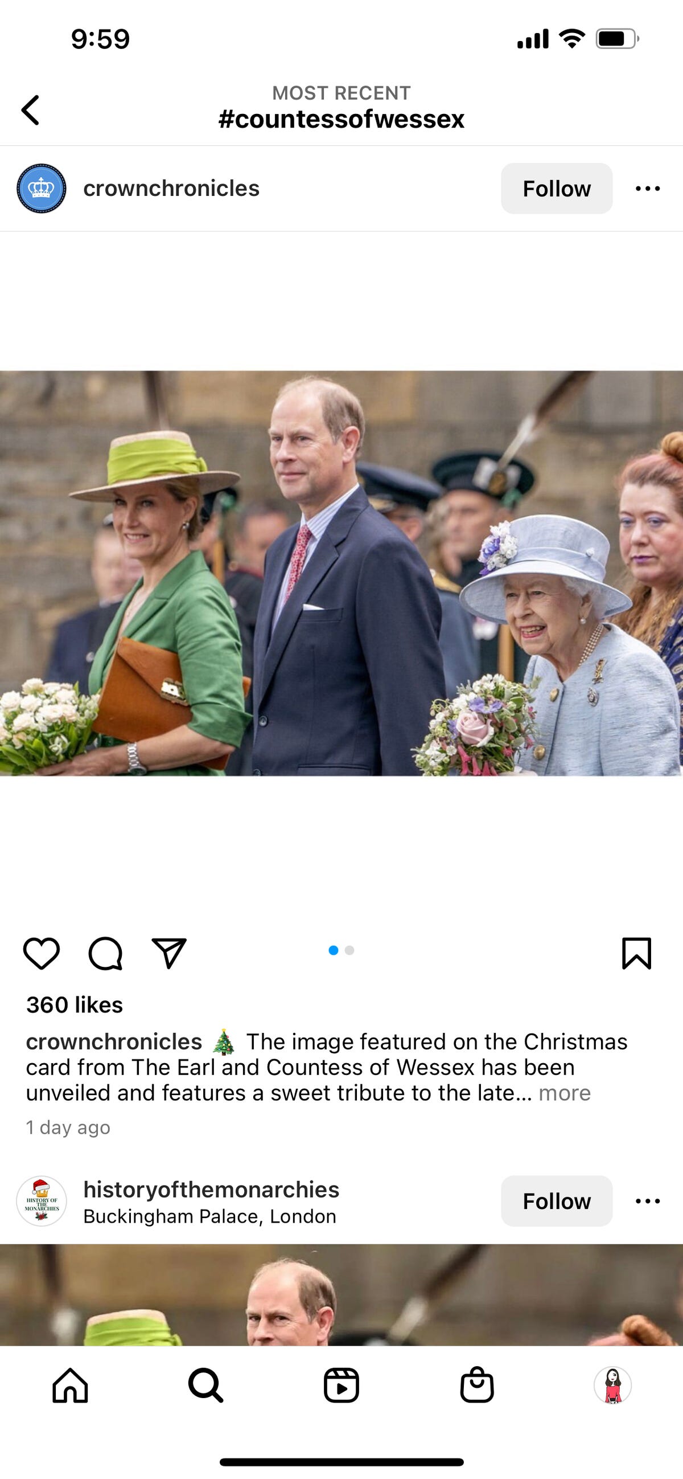Viewport: 683px width, 1479px height.
Task: View the 360 likes list
Action: pyautogui.click(x=75, y=1005)
